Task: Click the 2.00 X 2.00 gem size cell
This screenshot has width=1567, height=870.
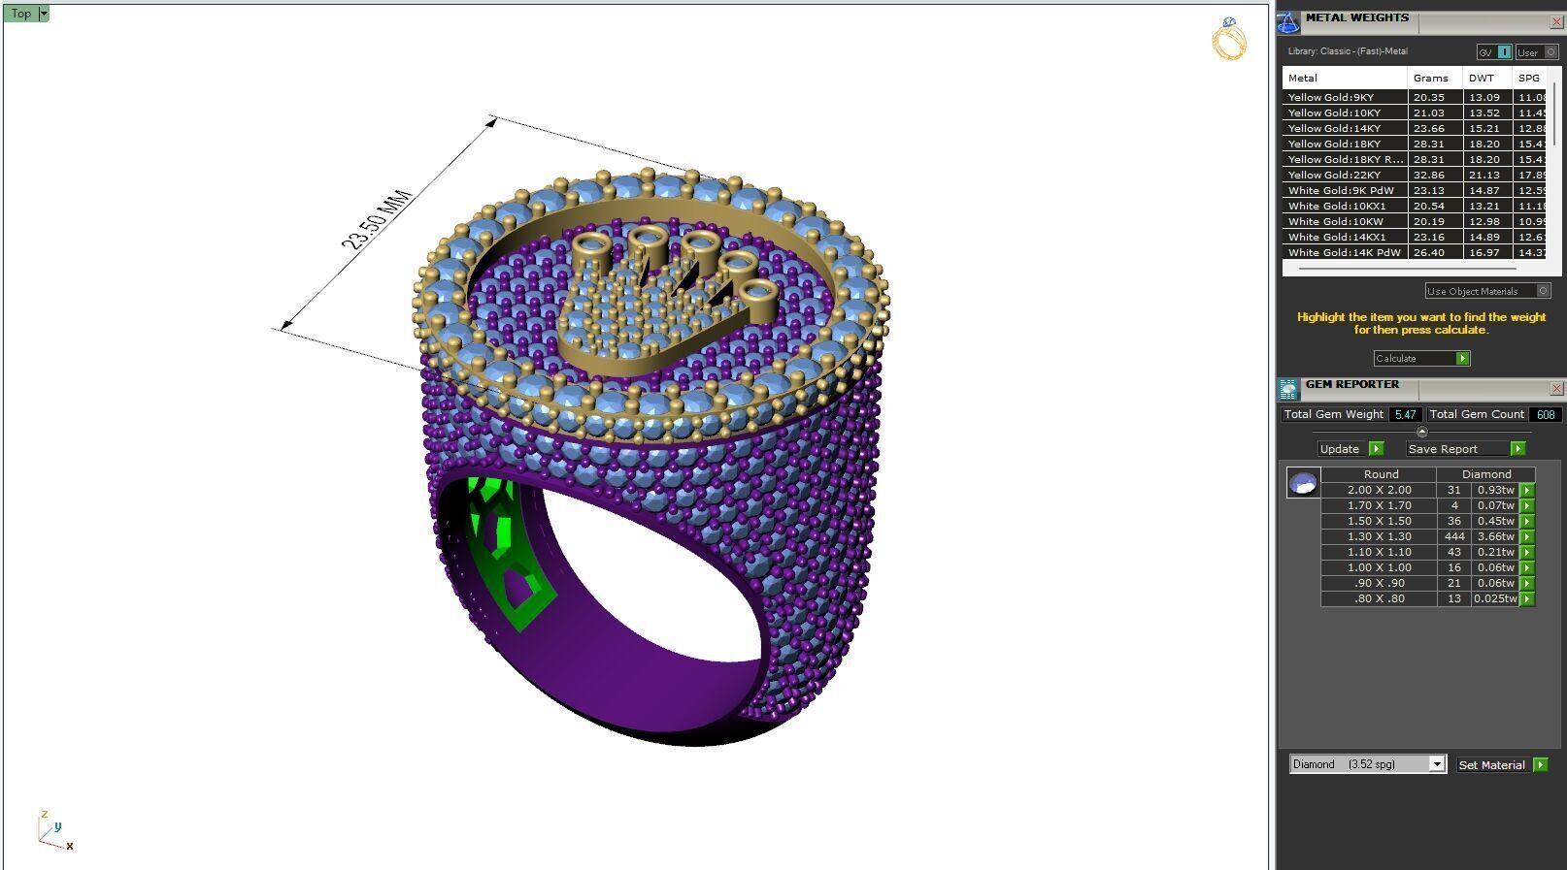Action: 1379,490
